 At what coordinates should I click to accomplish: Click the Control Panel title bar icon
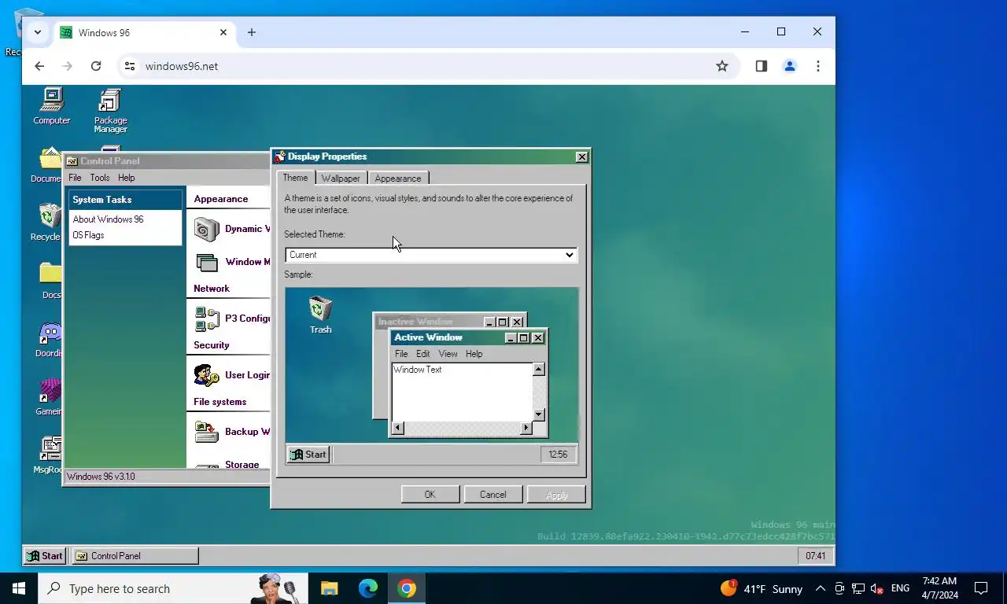coord(72,161)
